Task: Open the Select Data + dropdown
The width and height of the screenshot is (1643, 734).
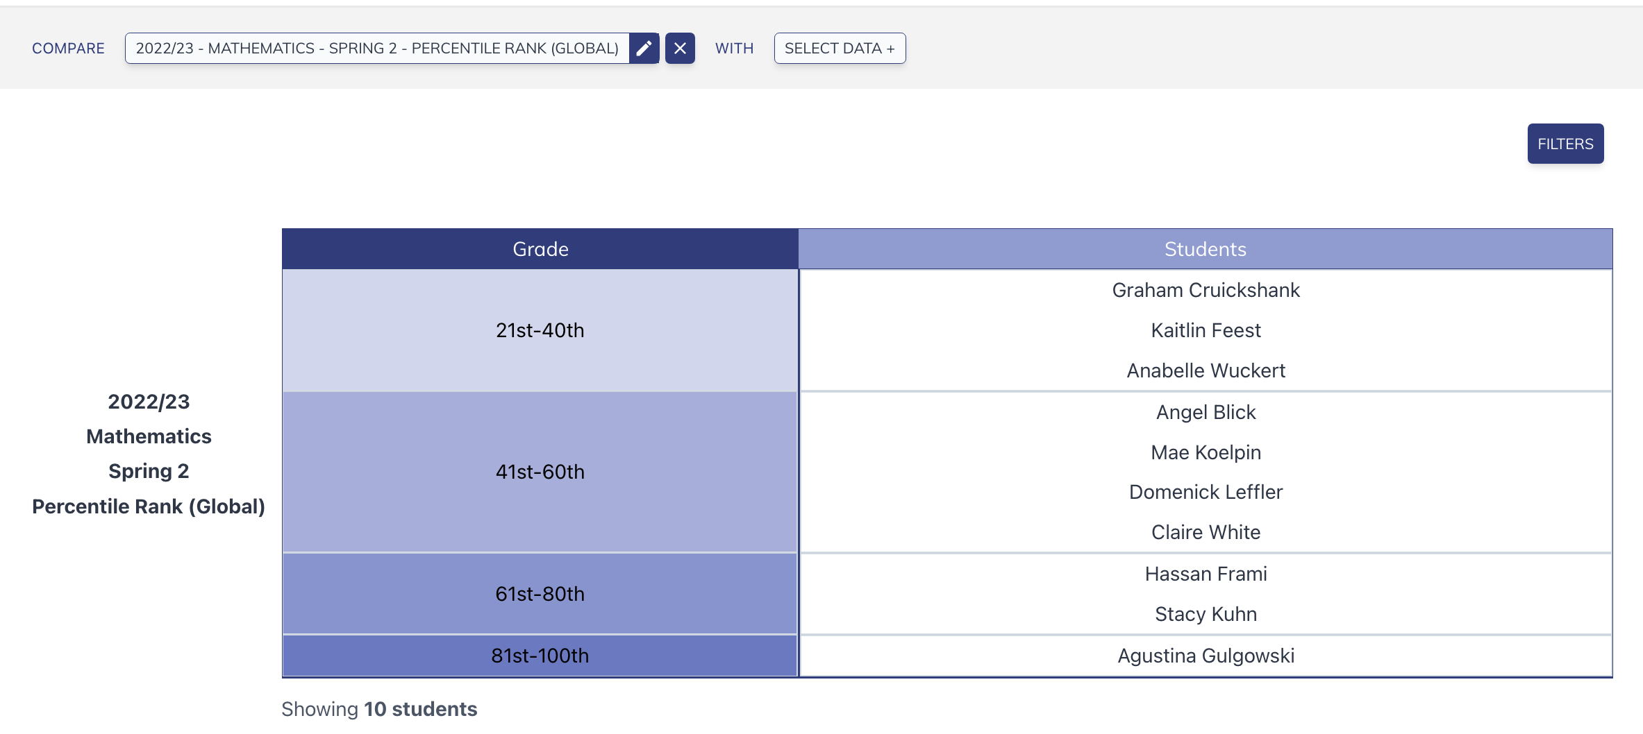Action: [x=840, y=49]
